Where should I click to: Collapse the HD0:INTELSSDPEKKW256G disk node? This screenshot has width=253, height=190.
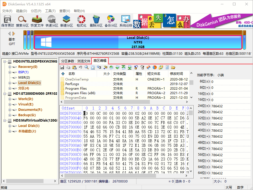click(x=5, y=61)
